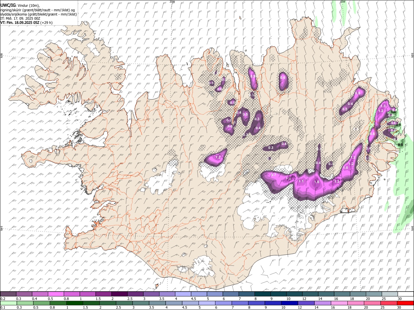
Task: Click the 'slydda/snjókoma' snow legend description line
Action: pos(38,14)
